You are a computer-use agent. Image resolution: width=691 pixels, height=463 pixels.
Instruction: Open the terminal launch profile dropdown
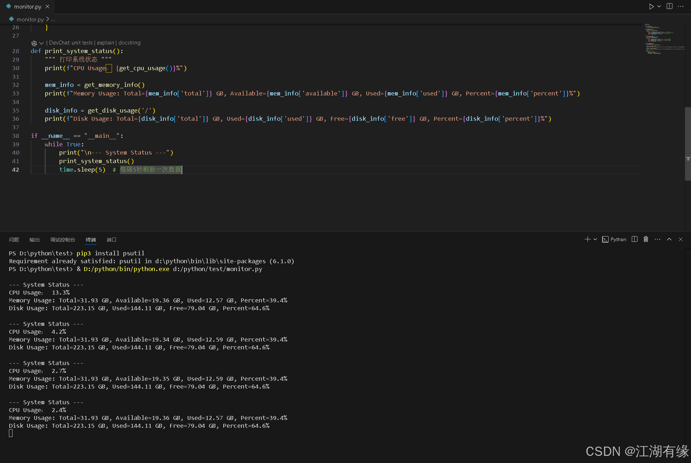pos(595,239)
